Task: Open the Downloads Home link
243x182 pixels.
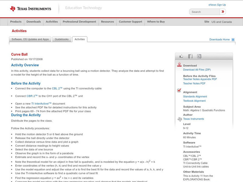Action: coord(219,40)
